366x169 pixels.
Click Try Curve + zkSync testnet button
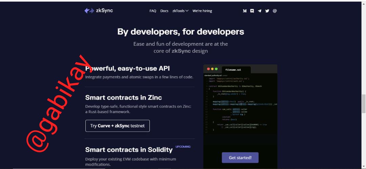click(117, 126)
